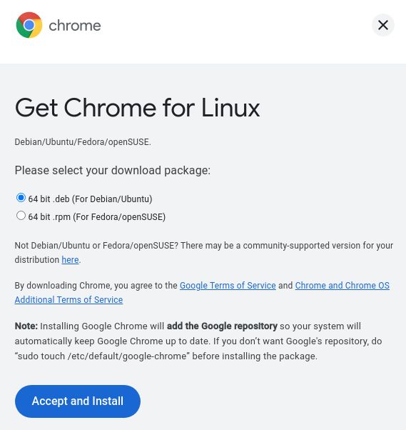
Task: Choose the For Fedora/openSUSE label text
Action: [119, 217]
